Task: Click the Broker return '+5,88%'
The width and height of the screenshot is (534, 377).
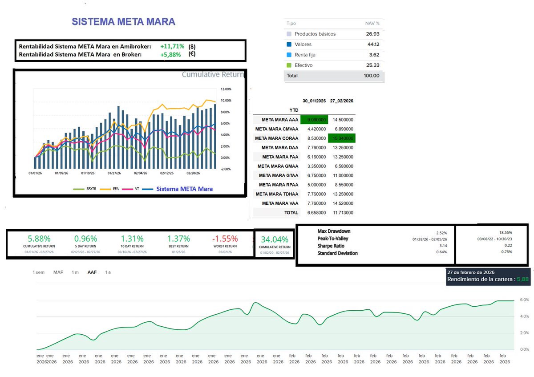Action: (x=170, y=55)
